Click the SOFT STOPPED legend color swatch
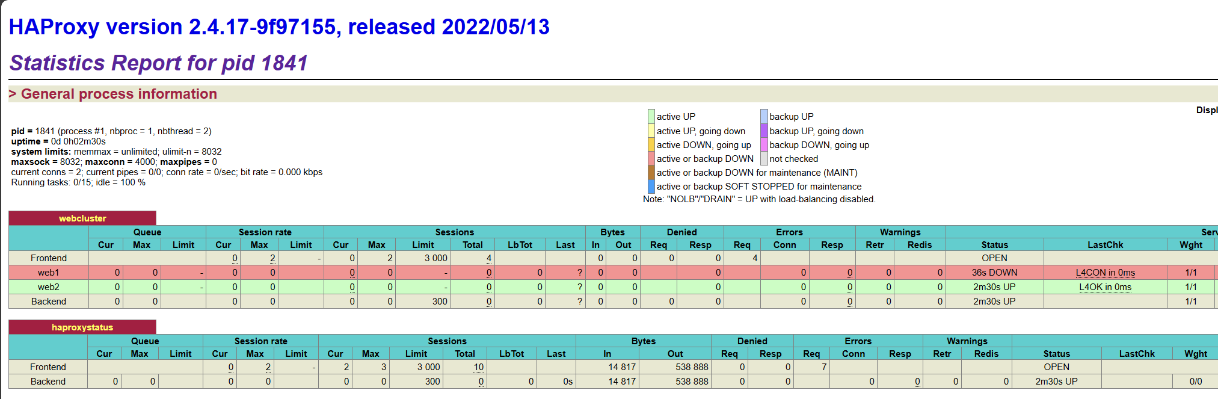 651,186
